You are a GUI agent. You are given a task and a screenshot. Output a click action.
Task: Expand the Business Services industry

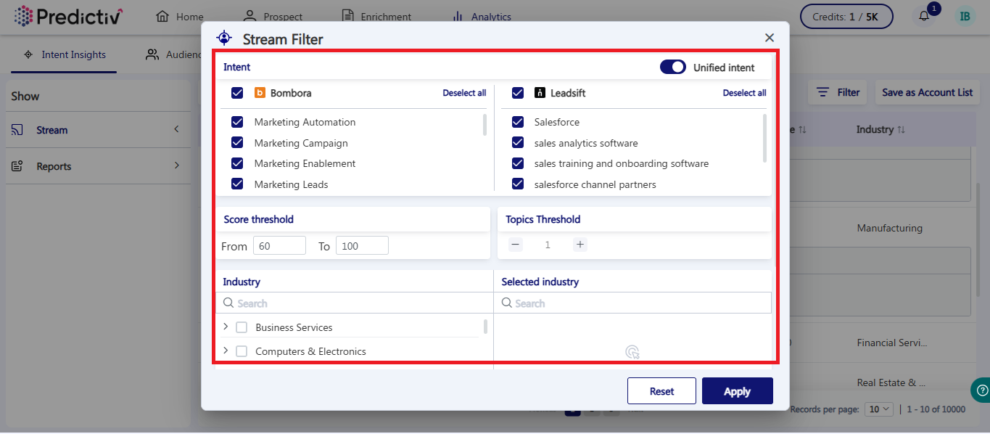226,327
